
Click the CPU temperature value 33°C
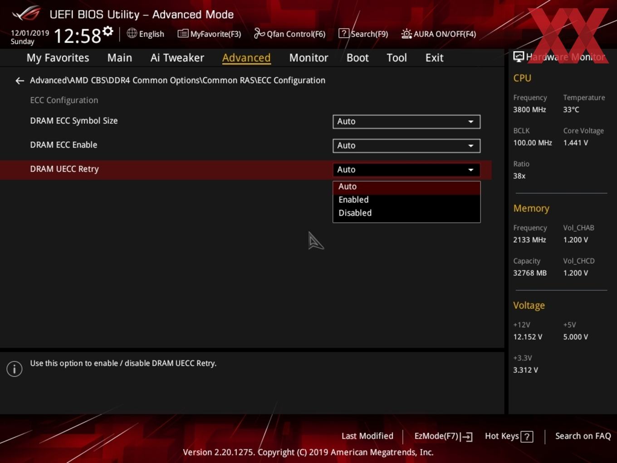(571, 110)
